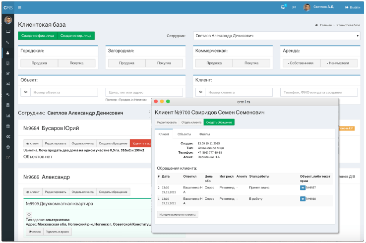
Task: Click Загородная Продажа button
Action: coord(127,63)
